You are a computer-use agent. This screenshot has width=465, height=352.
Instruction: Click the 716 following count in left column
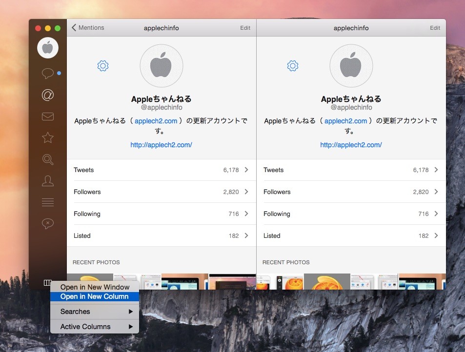(x=234, y=214)
